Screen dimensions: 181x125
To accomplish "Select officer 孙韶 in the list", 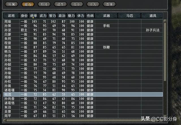I will pos(83,64).
